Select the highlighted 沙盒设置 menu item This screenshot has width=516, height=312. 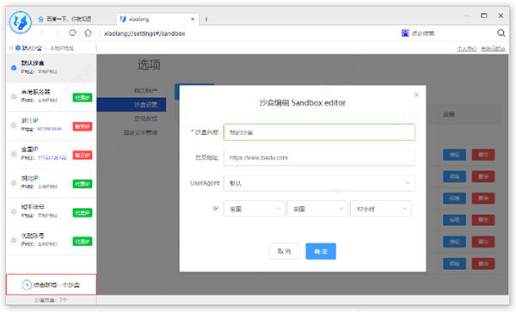click(x=132, y=105)
